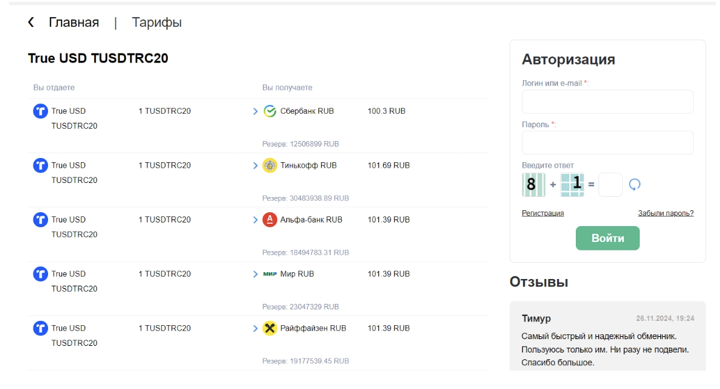This screenshot has height=389, width=720.
Task: Open the Тарифы navigation item
Action: tap(157, 22)
